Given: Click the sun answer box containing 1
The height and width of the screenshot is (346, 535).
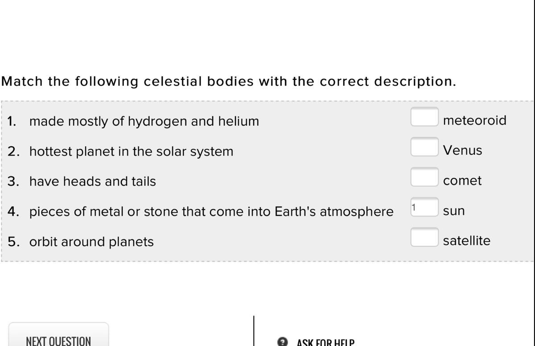Looking at the screenshot, I should click(424, 207).
